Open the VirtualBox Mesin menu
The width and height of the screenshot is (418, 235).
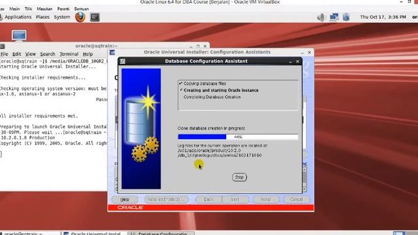coord(14,8)
